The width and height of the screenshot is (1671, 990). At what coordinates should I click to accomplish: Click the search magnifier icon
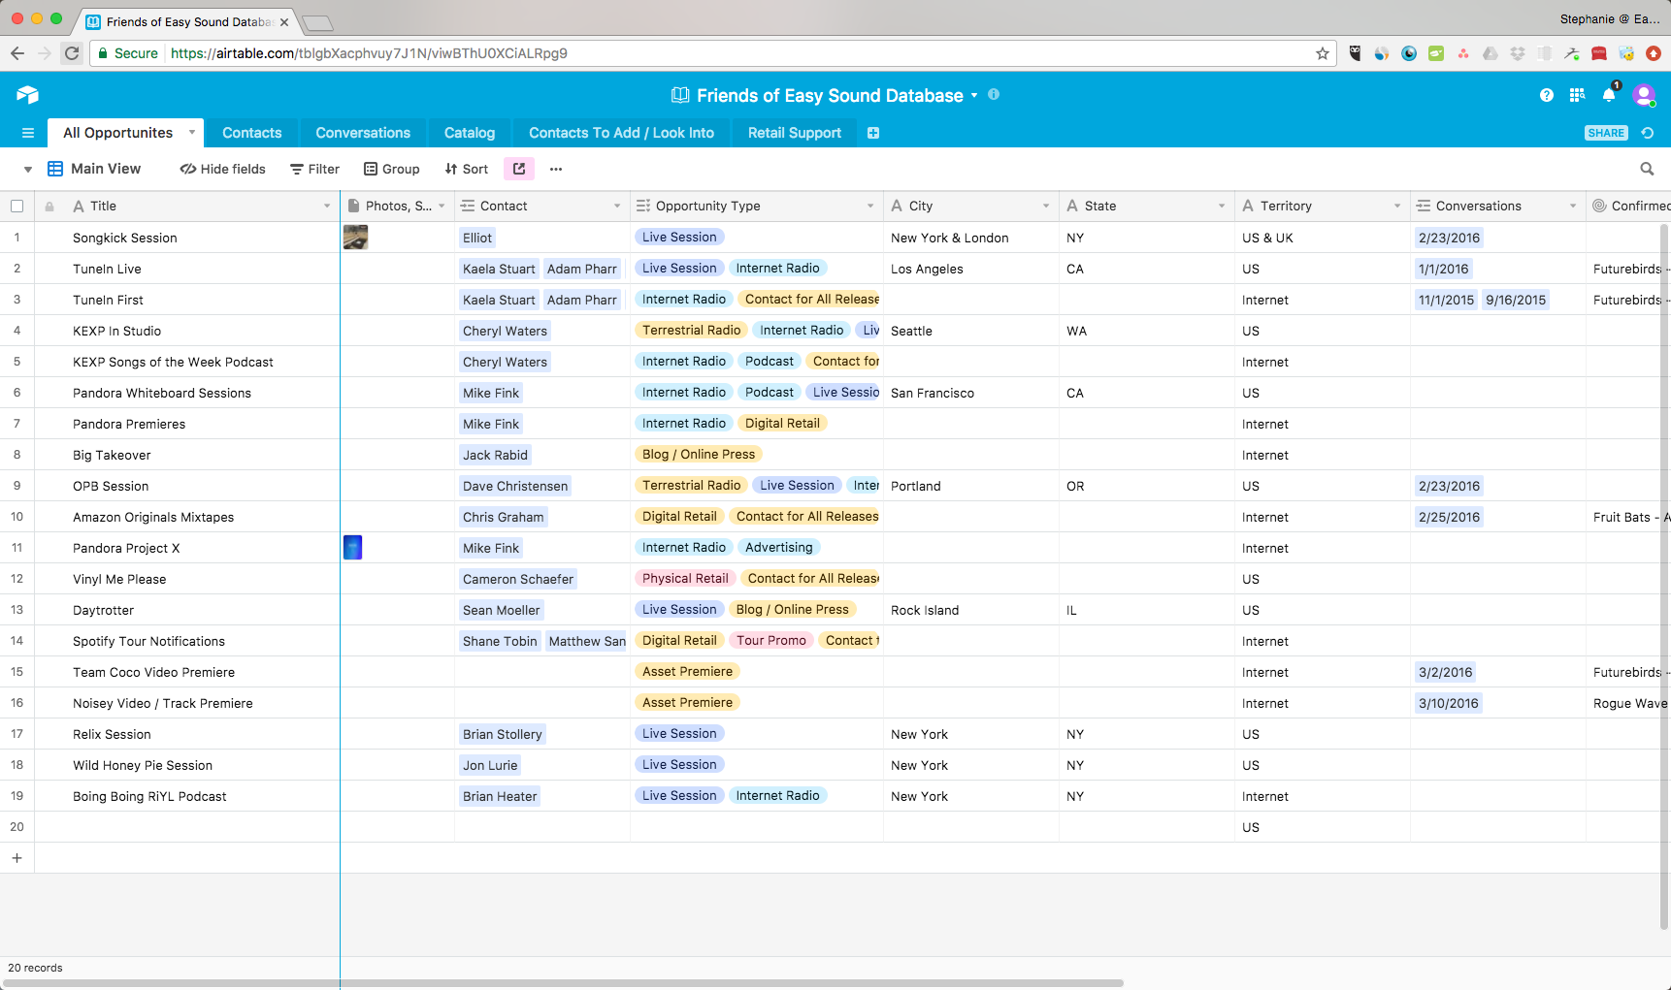[1647, 169]
